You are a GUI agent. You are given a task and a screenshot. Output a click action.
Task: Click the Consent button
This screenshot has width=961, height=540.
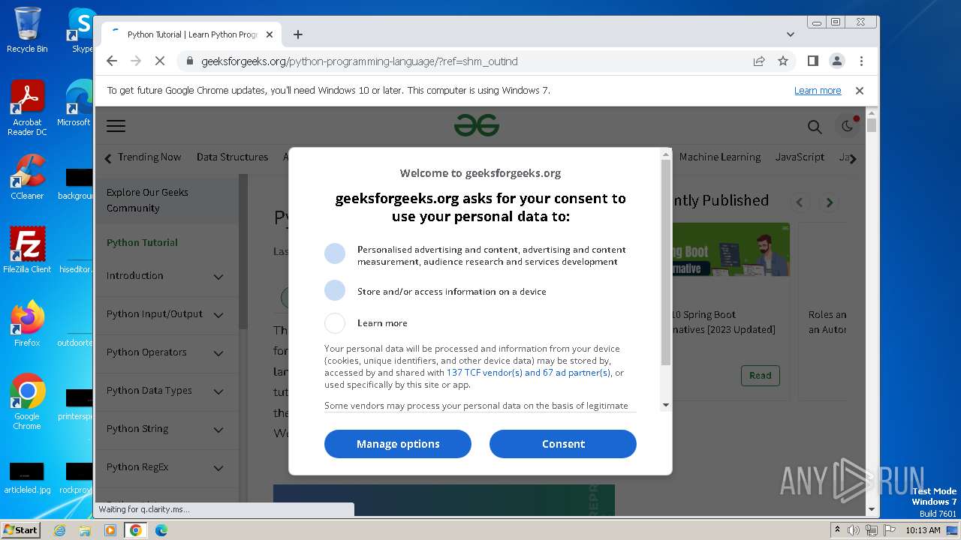tap(563, 444)
